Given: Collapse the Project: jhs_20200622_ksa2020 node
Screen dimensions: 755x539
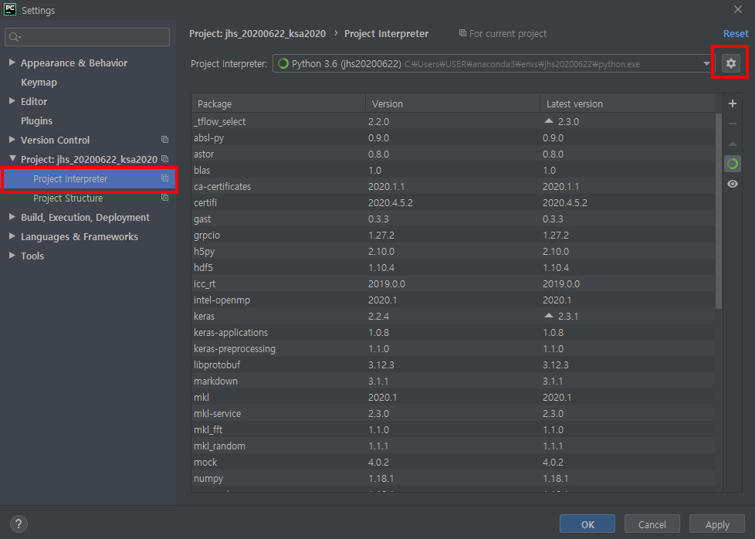Looking at the screenshot, I should (x=12, y=158).
